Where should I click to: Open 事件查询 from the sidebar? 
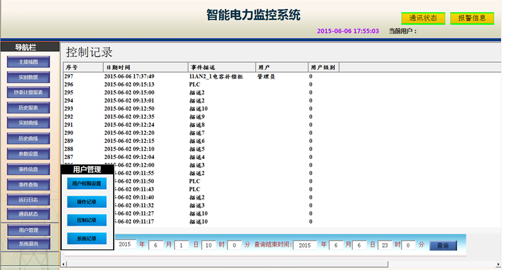pyautogui.click(x=28, y=185)
